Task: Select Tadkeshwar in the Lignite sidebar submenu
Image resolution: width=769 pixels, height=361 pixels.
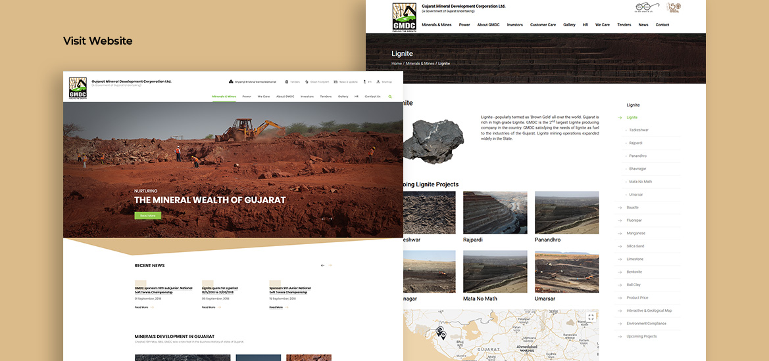Action: [x=639, y=130]
